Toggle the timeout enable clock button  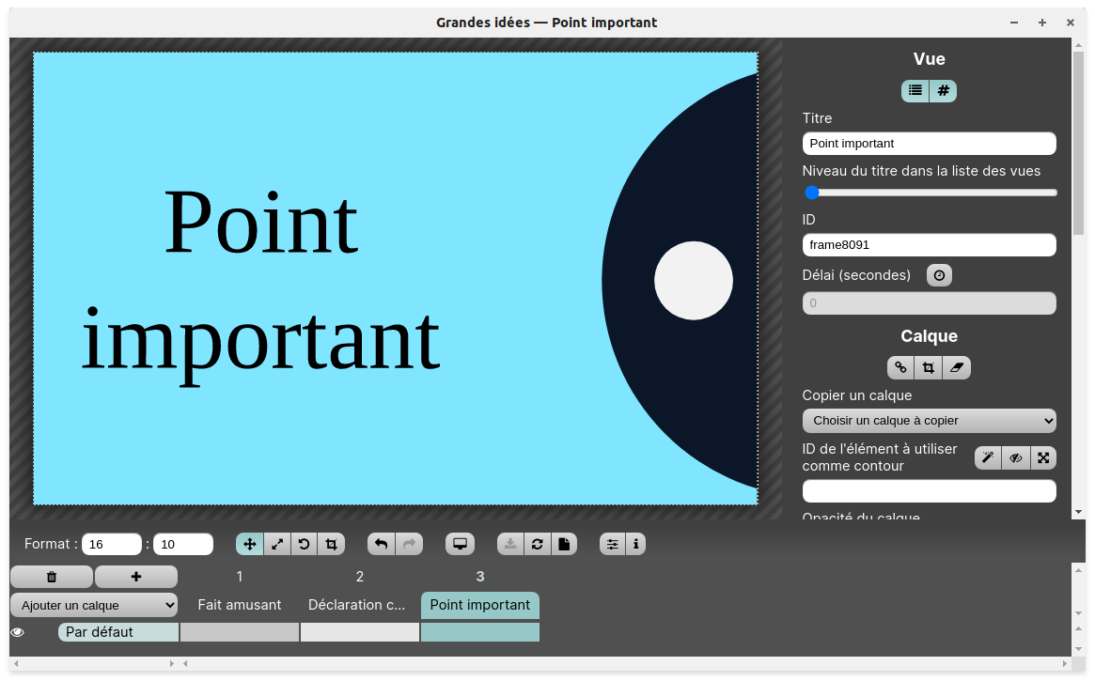tap(939, 275)
